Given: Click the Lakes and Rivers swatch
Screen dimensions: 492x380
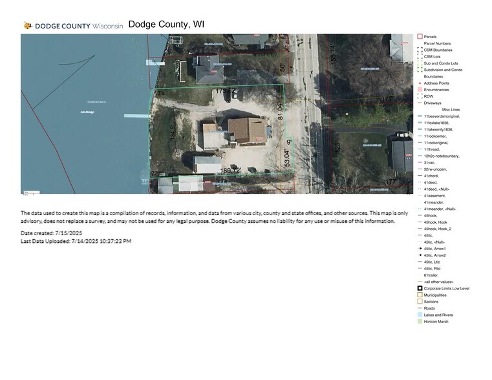Looking at the screenshot, I should pos(420,315).
